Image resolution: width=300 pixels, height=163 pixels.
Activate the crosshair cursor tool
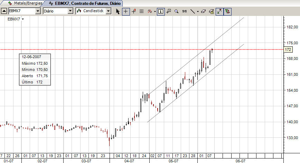[x=126, y=11]
